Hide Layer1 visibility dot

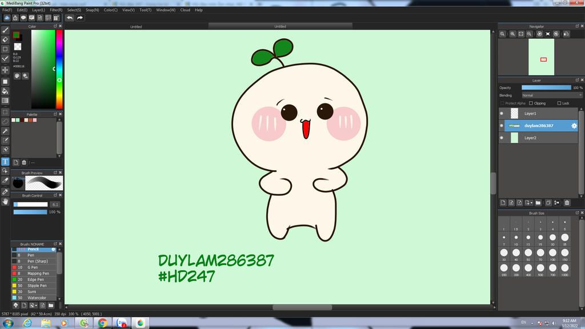point(502,114)
